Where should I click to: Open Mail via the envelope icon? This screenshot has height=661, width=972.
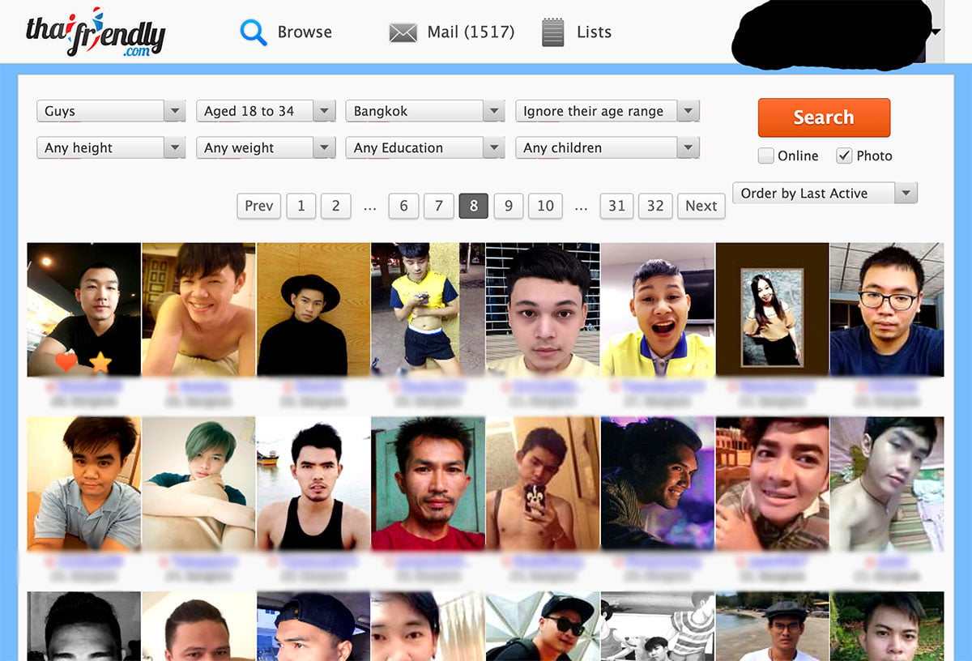[403, 33]
